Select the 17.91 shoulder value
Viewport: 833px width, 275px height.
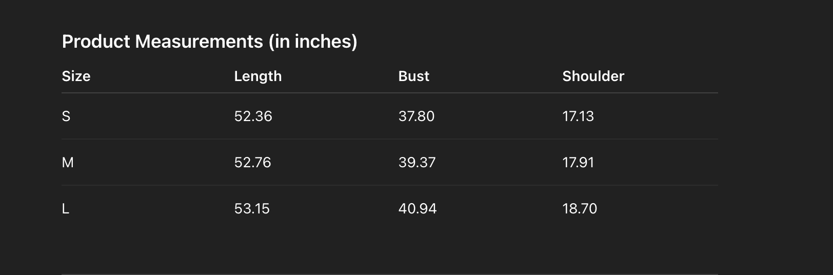pyautogui.click(x=578, y=163)
